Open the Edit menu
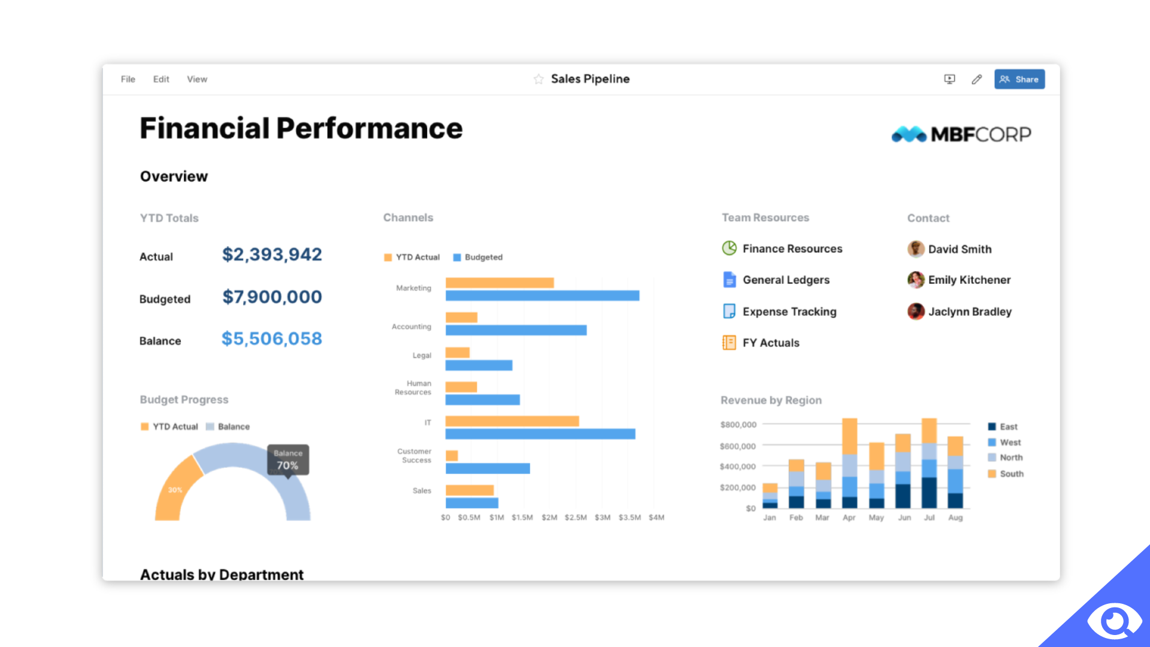The image size is (1150, 647). point(161,79)
